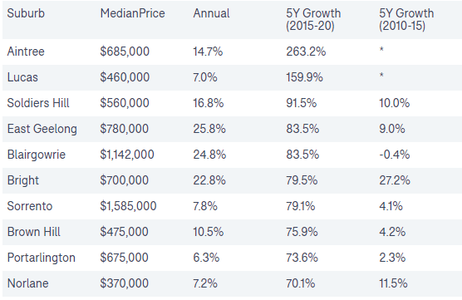The height and width of the screenshot is (300, 462).
Task: Click the Lucas suburb name
Action: 22,77
